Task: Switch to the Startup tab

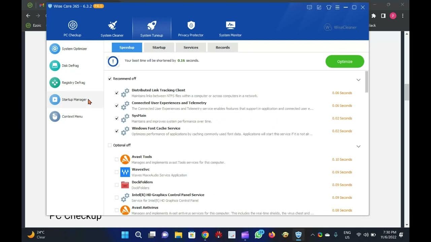Action: pos(159,47)
